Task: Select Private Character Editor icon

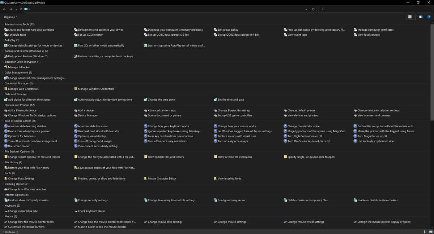Action: click(x=145, y=179)
